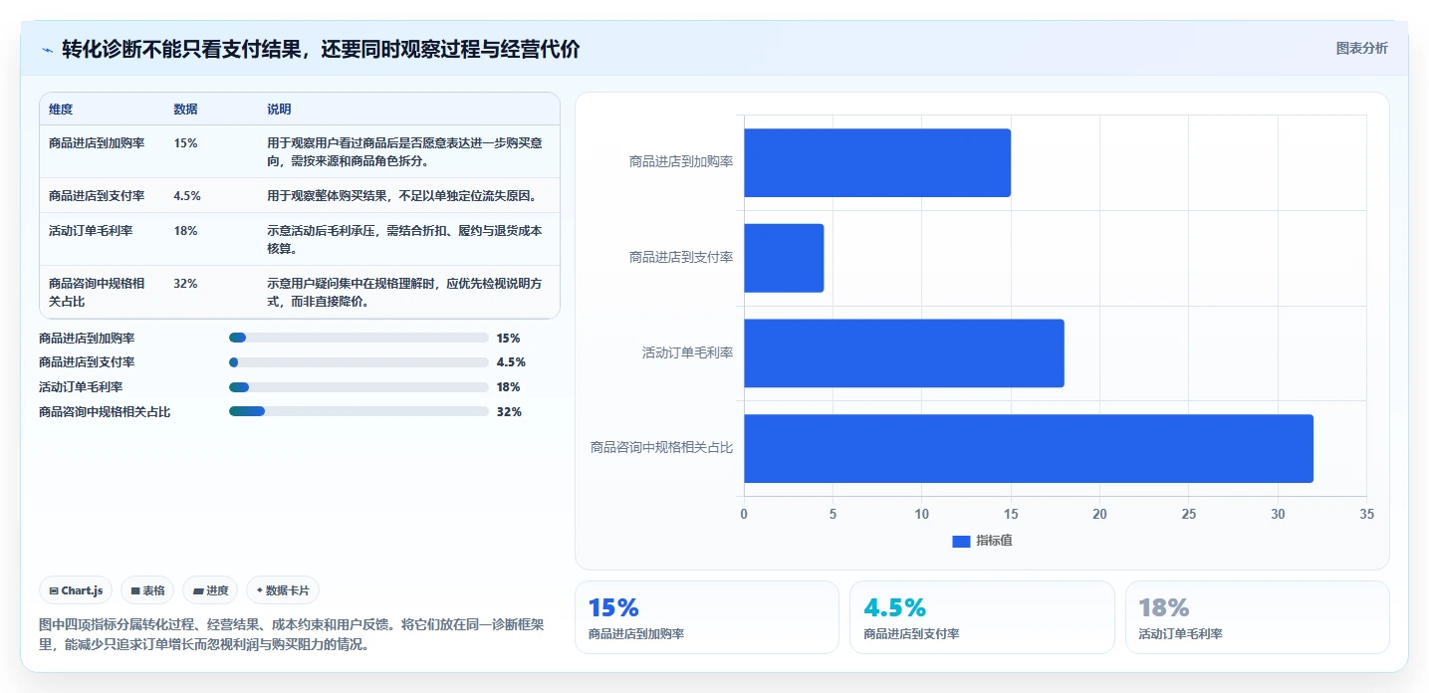Image resolution: width=1429 pixels, height=693 pixels.
Task: Click the x-axis tick label 20
Action: coord(1099,515)
